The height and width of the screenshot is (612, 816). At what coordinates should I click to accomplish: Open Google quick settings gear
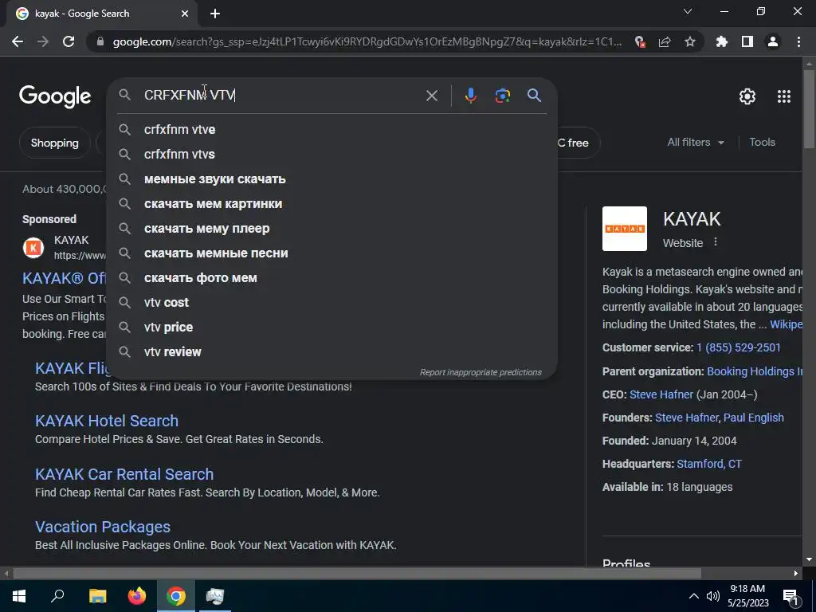tap(747, 96)
